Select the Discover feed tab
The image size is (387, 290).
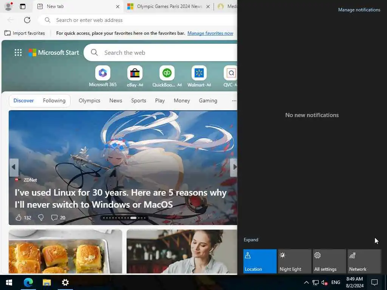pos(24,100)
